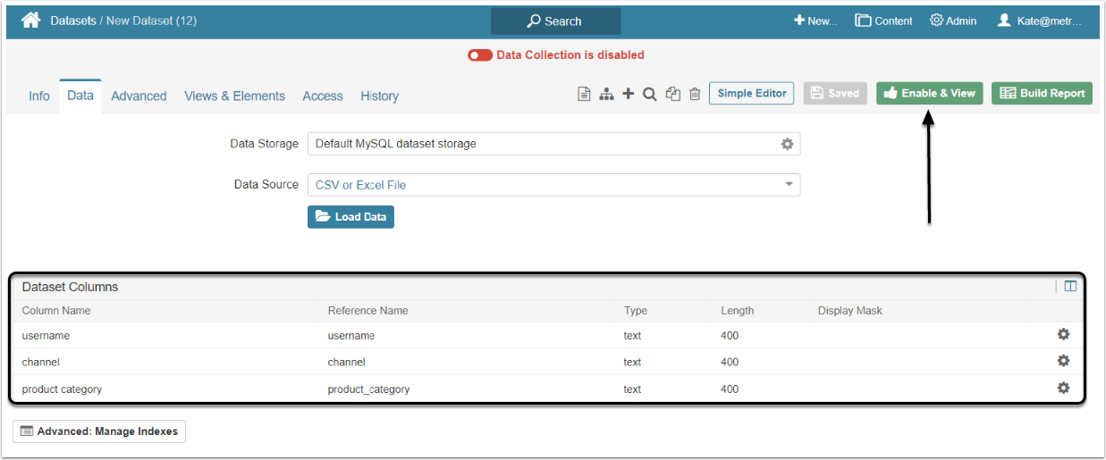The width and height of the screenshot is (1106, 460).
Task: Open gear settings for username column
Action: pyautogui.click(x=1063, y=334)
